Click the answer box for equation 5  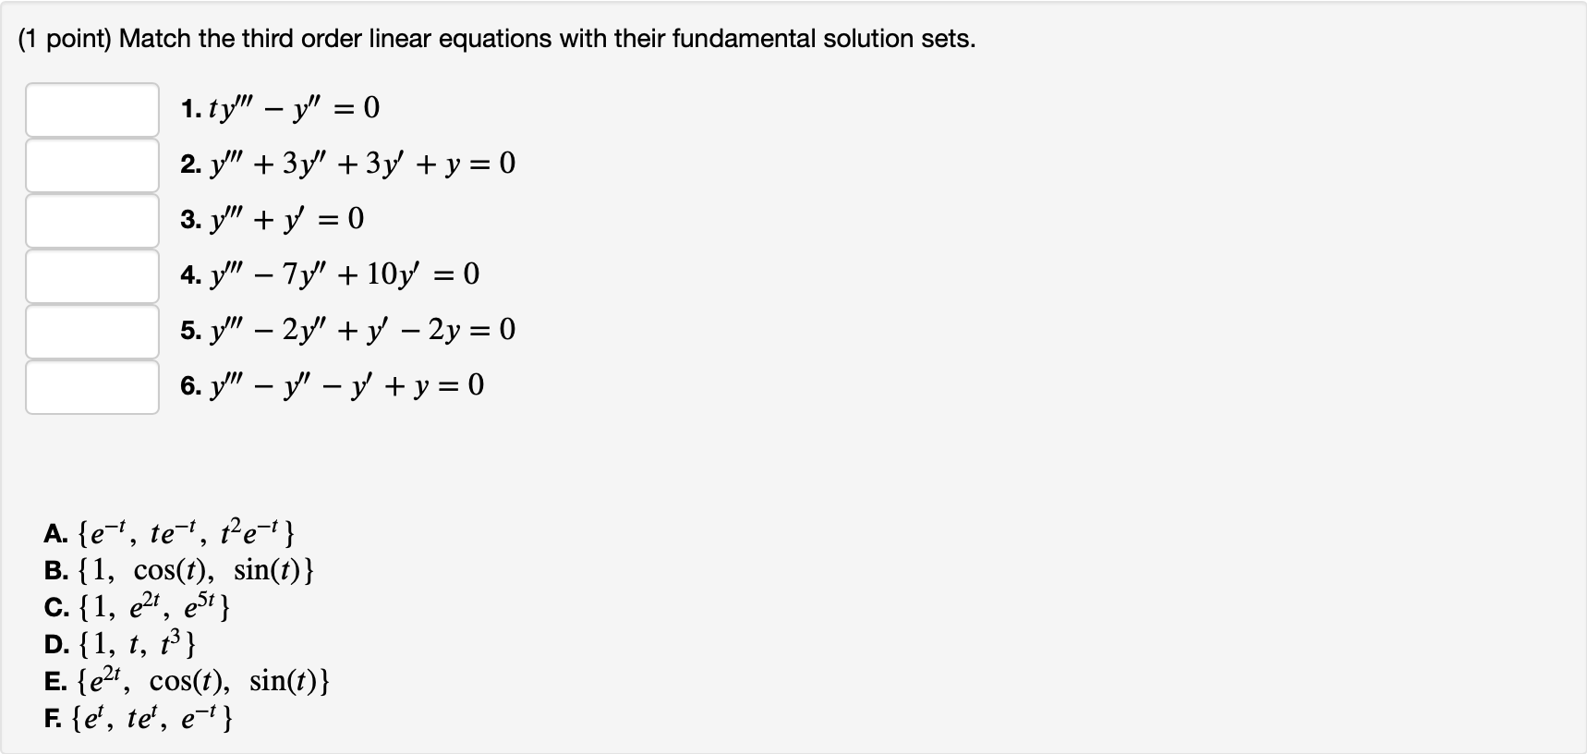[91, 330]
